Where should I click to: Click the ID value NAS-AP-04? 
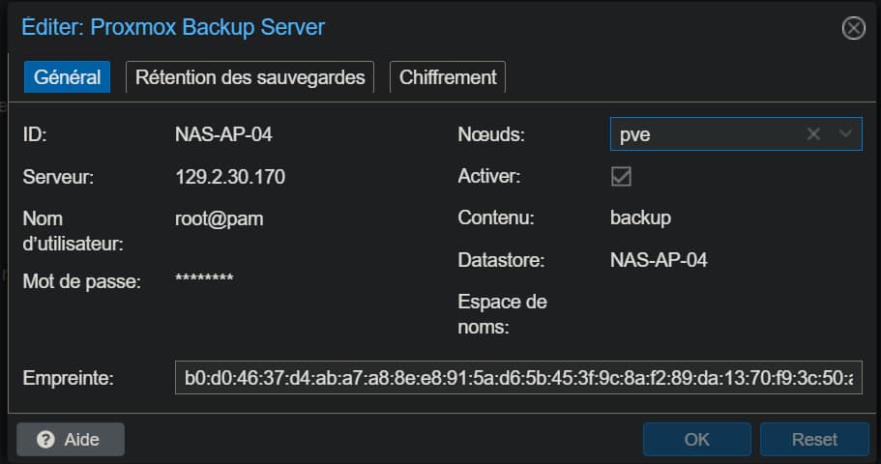point(217,134)
